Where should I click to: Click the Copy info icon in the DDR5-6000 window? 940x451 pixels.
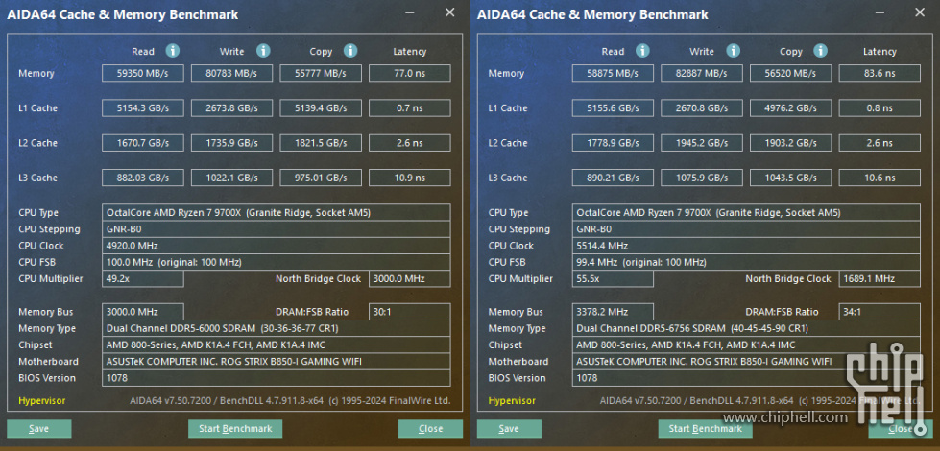(x=350, y=51)
